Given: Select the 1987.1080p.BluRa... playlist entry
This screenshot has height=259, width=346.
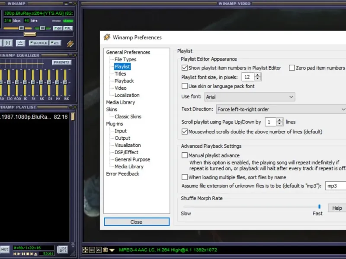Looking at the screenshot, I should [x=34, y=117].
